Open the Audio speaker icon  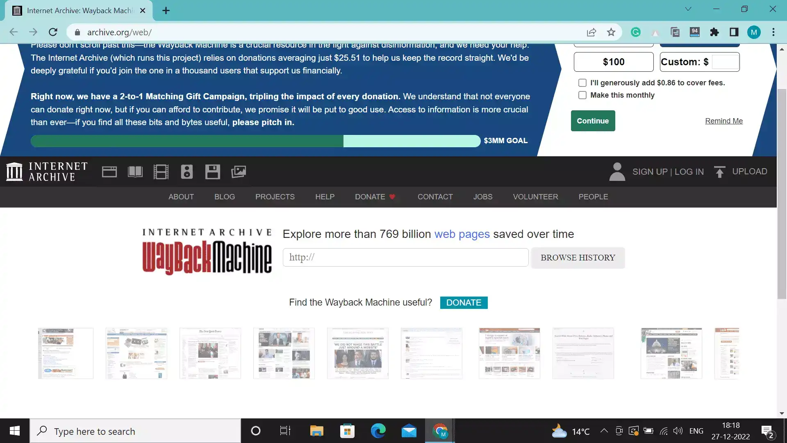point(187,172)
